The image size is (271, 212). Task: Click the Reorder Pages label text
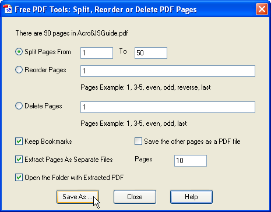(x=45, y=70)
